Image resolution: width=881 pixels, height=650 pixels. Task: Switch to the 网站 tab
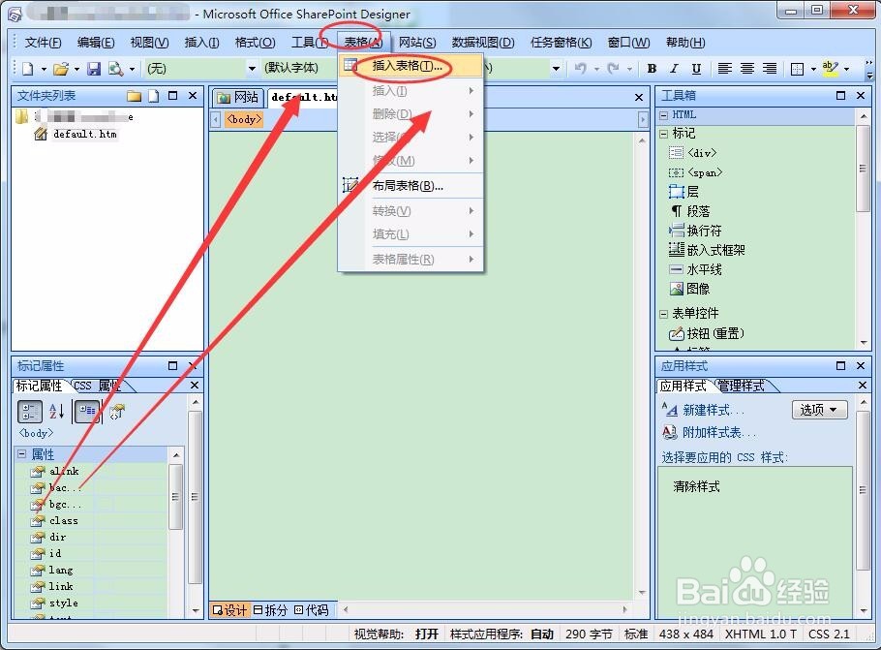coord(238,97)
